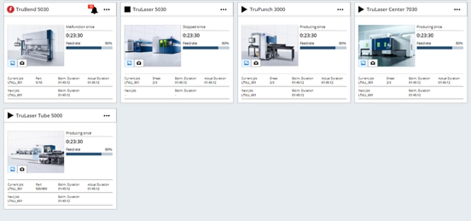Open camera view on TruLaser 5030 card
The height and width of the screenshot is (221, 471).
click(x=138, y=63)
